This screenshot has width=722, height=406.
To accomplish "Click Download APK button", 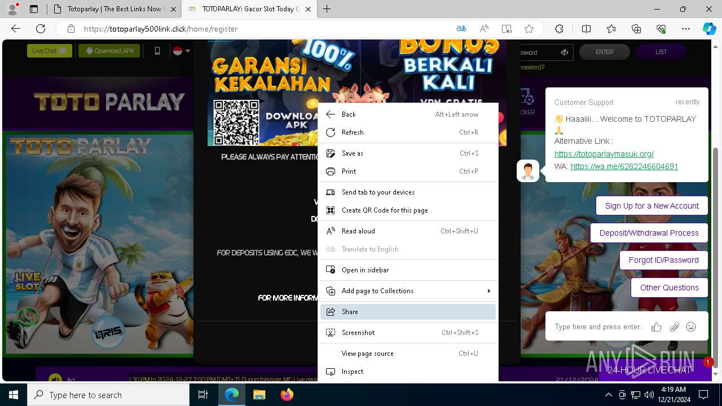I will pyautogui.click(x=109, y=51).
